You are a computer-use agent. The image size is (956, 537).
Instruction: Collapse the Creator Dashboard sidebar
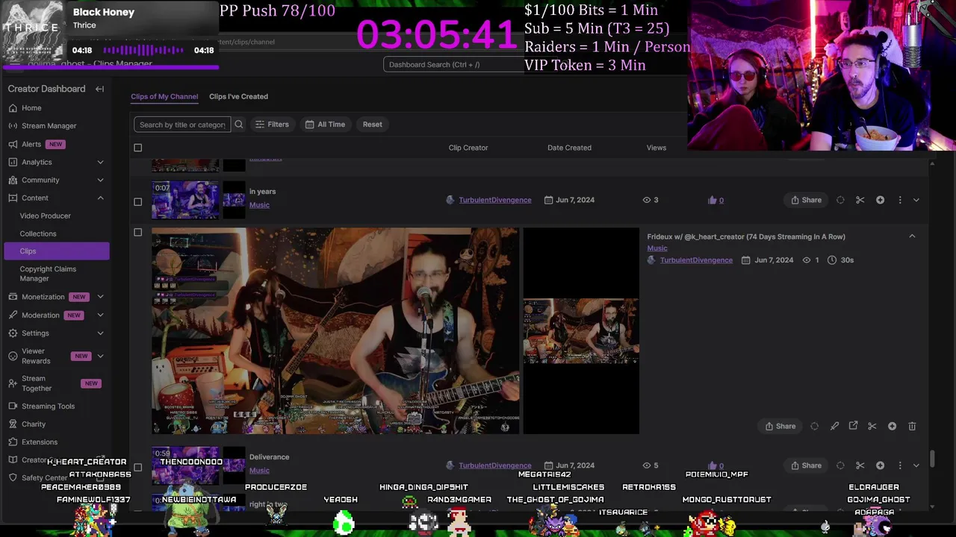pyautogui.click(x=99, y=89)
